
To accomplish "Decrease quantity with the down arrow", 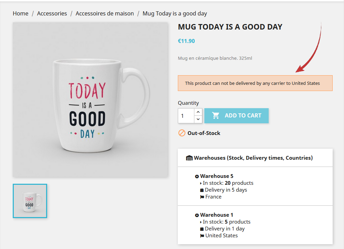I will tap(198, 119).
